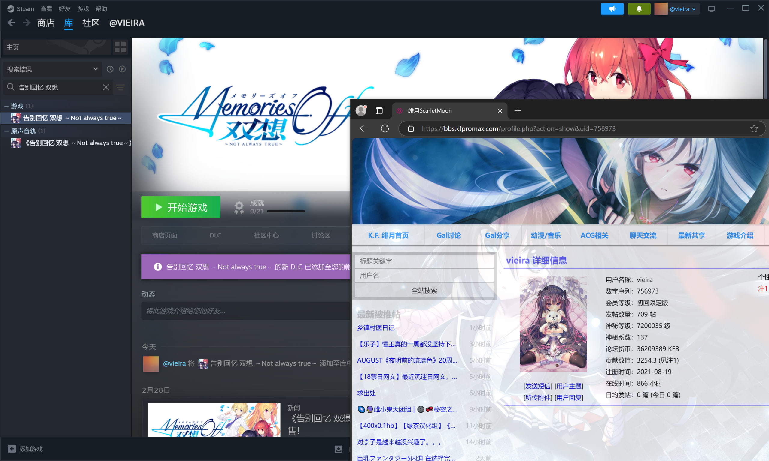
Task: Go forward with Steam's forward arrow
Action: pos(26,23)
